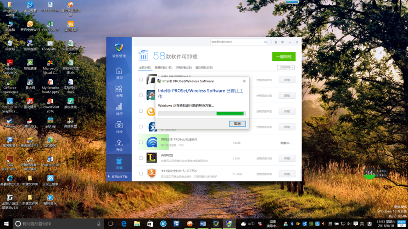Open Steam desktop shortcut
This screenshot has width=408, height=229.
10,123
